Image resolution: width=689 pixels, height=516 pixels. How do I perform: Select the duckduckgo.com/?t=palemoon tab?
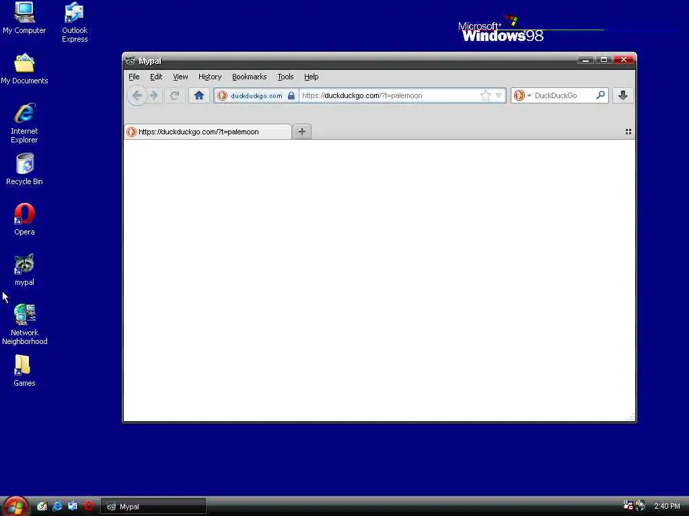(208, 132)
